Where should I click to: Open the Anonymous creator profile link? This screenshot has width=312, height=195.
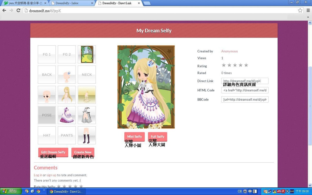click(229, 51)
